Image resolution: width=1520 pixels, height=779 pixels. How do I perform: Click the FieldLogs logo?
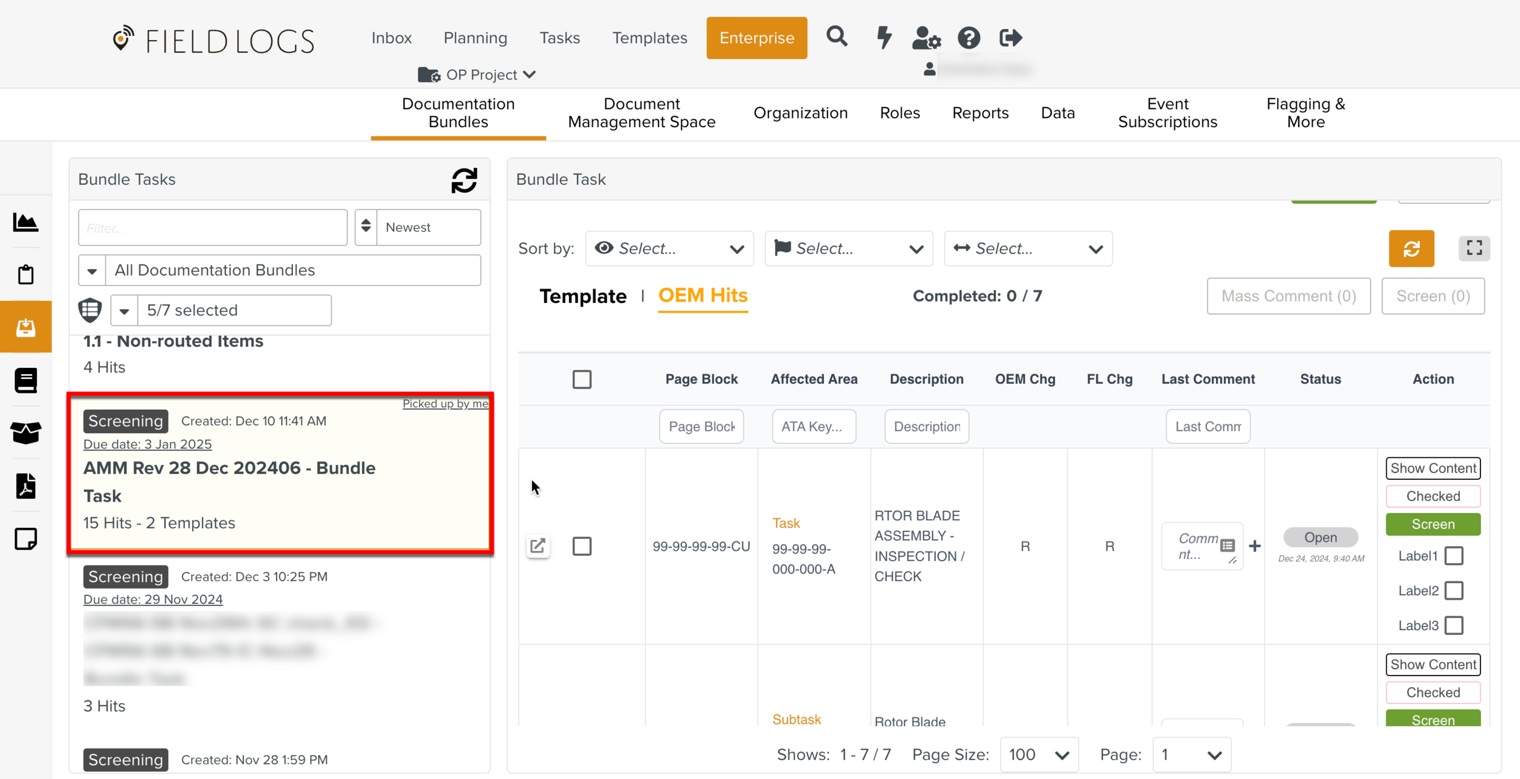point(213,40)
